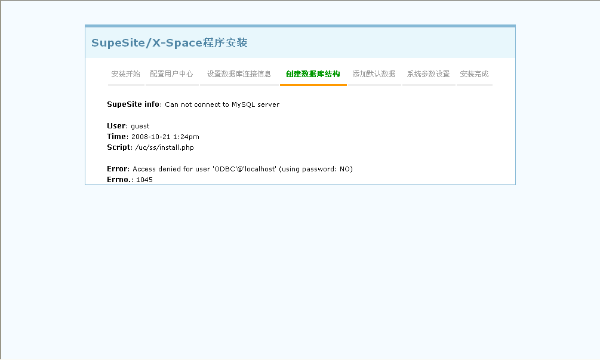Click the 'User: guest' line
600x360 pixels.
[128, 126]
